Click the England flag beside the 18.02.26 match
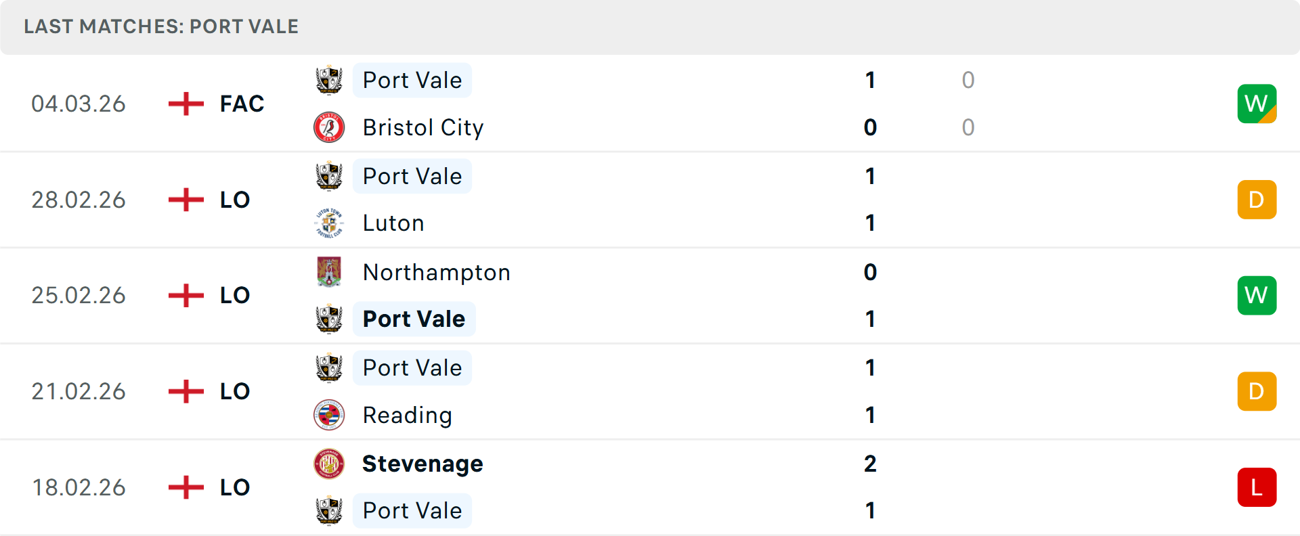This screenshot has width=1300, height=536. click(x=185, y=487)
